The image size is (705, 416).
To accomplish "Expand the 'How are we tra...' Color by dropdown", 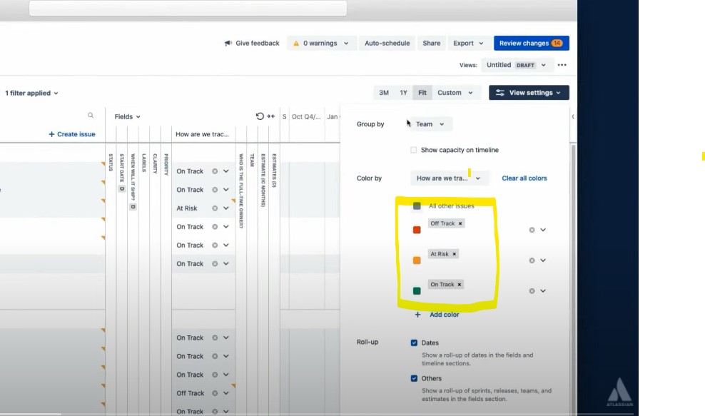I will coord(450,178).
